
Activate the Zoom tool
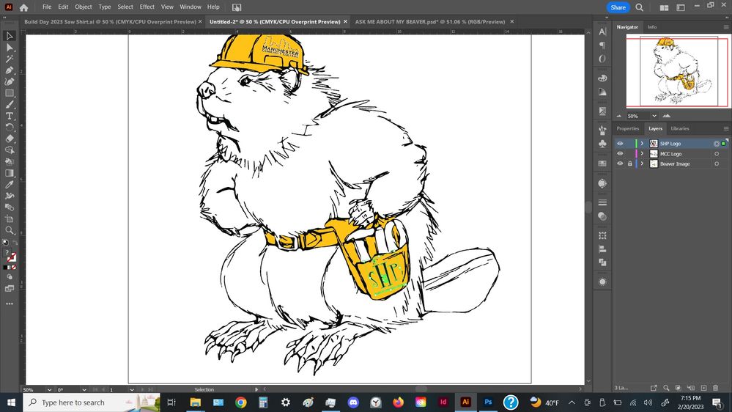(10, 230)
